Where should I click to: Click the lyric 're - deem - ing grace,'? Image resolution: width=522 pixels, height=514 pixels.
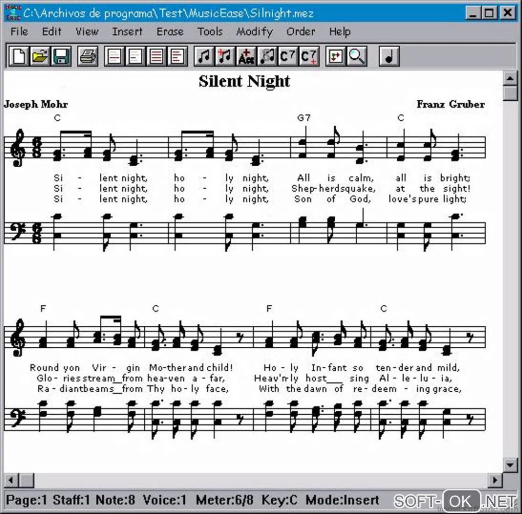407,389
